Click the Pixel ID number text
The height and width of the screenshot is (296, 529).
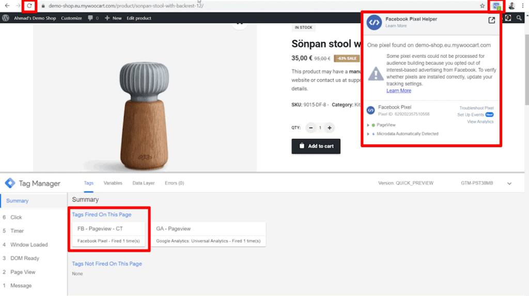click(x=403, y=114)
